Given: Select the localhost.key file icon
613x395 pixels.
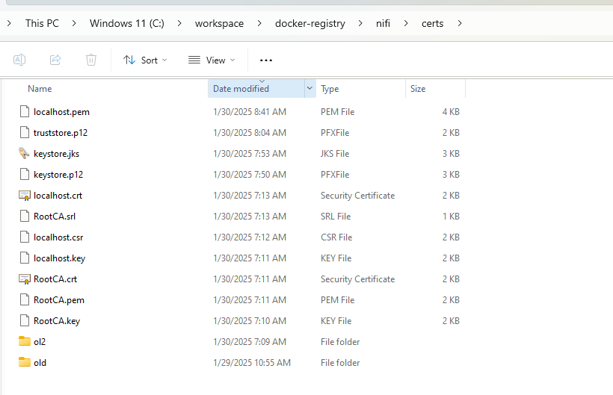Looking at the screenshot, I should coord(24,258).
